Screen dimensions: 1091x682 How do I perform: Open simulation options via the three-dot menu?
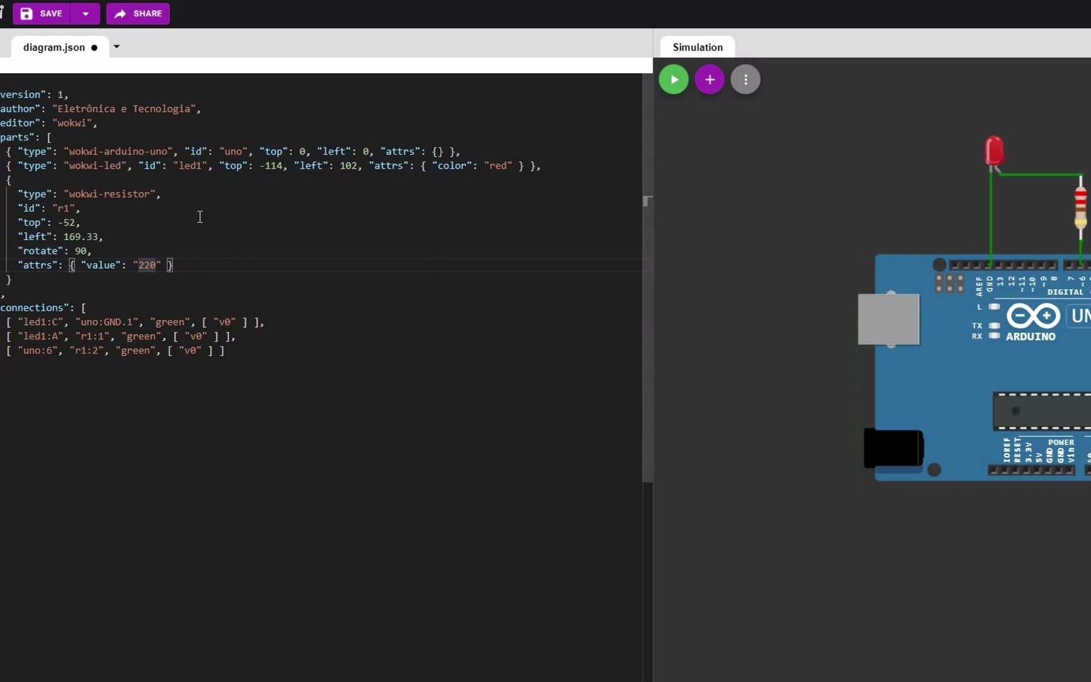point(745,79)
